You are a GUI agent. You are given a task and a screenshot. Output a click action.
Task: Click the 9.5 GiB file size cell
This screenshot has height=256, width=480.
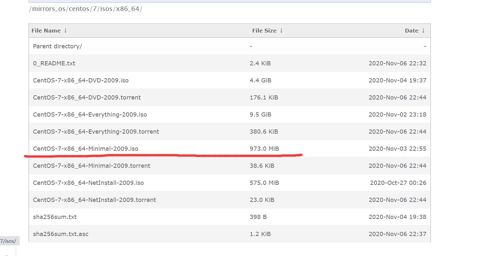[x=261, y=115]
